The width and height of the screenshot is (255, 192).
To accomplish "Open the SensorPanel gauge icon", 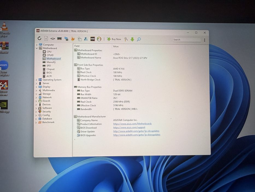I will (x=99, y=39).
